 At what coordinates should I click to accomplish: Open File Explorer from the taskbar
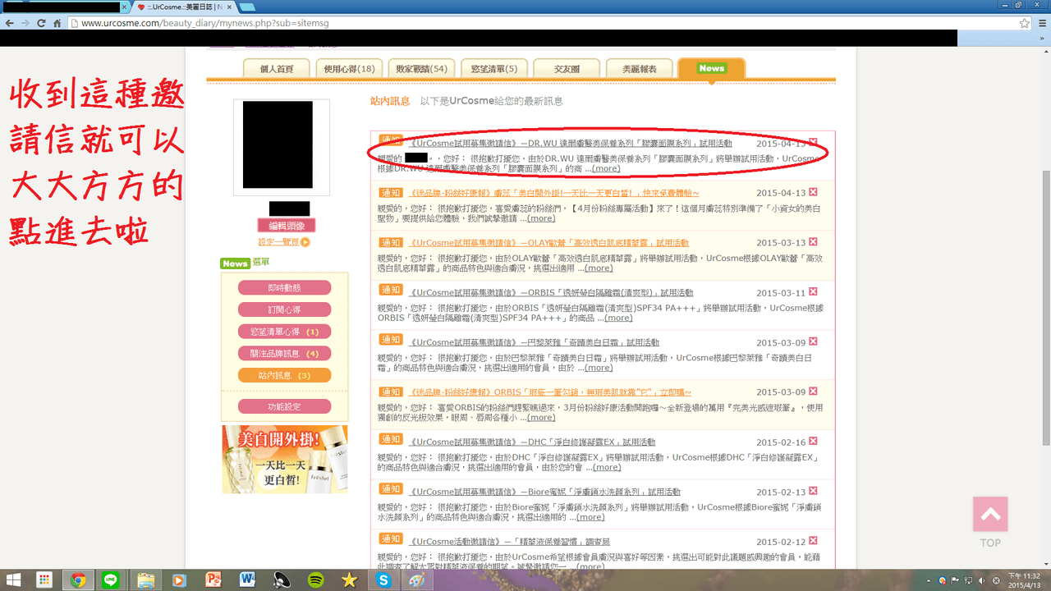tap(145, 580)
